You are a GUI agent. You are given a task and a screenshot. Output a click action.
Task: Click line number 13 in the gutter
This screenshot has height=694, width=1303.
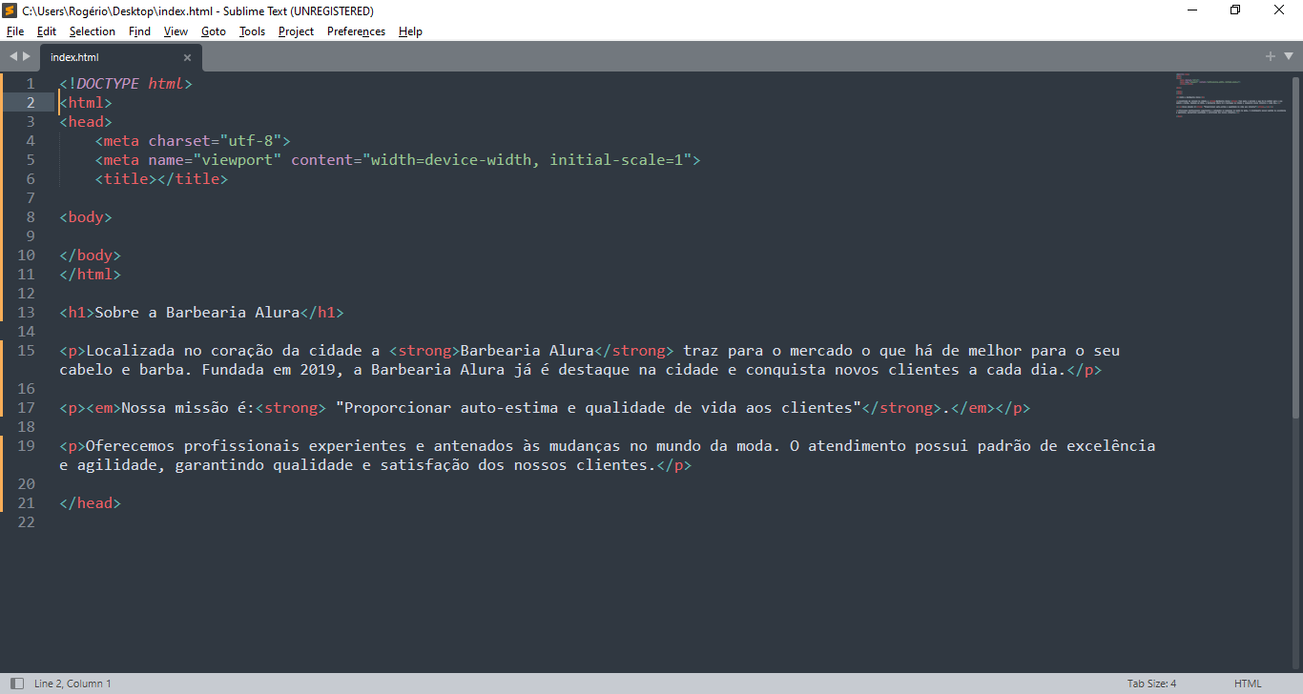[26, 313]
